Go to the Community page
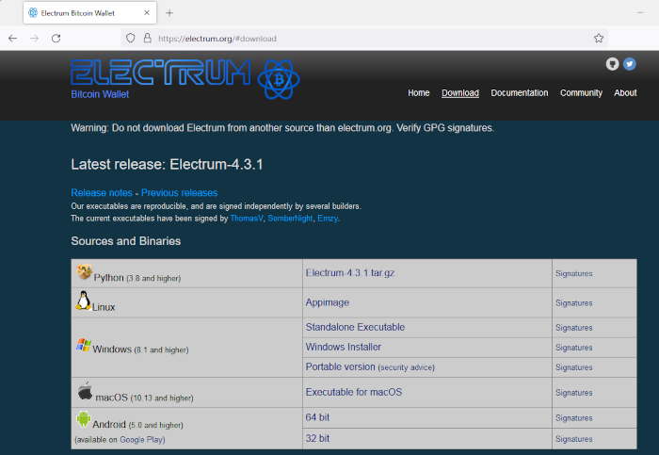The height and width of the screenshot is (455, 659). (581, 93)
